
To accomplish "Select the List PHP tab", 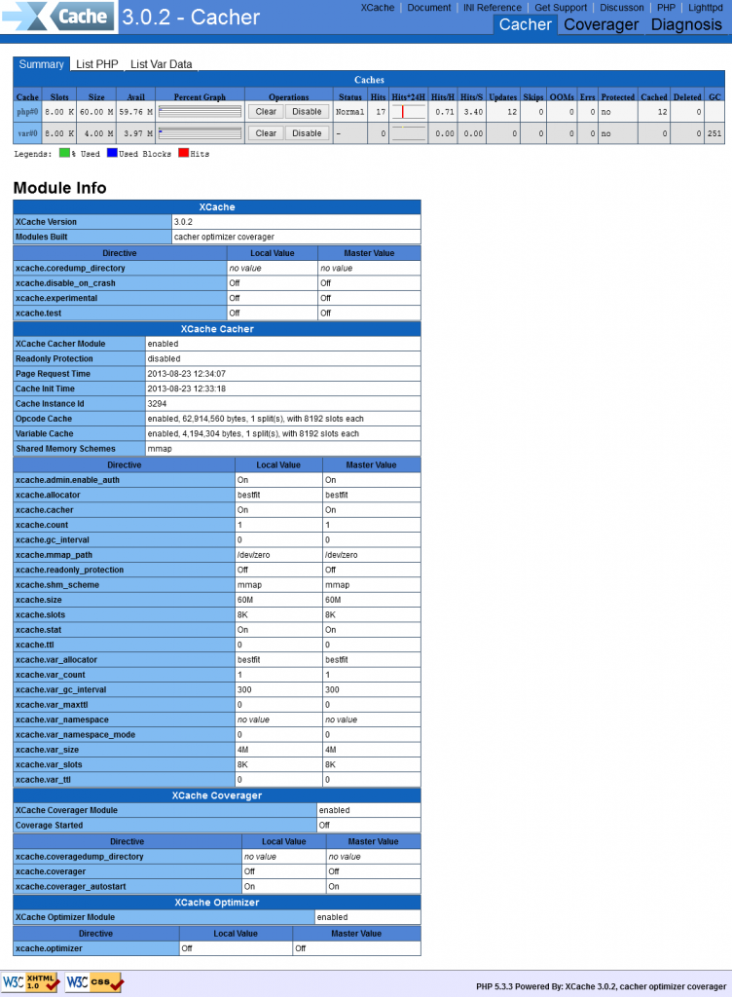I will pyautogui.click(x=95, y=64).
